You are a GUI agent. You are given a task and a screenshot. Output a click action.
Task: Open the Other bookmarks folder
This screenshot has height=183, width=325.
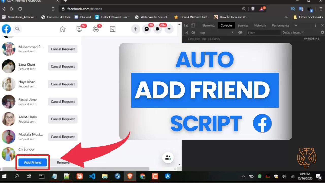(x=308, y=17)
